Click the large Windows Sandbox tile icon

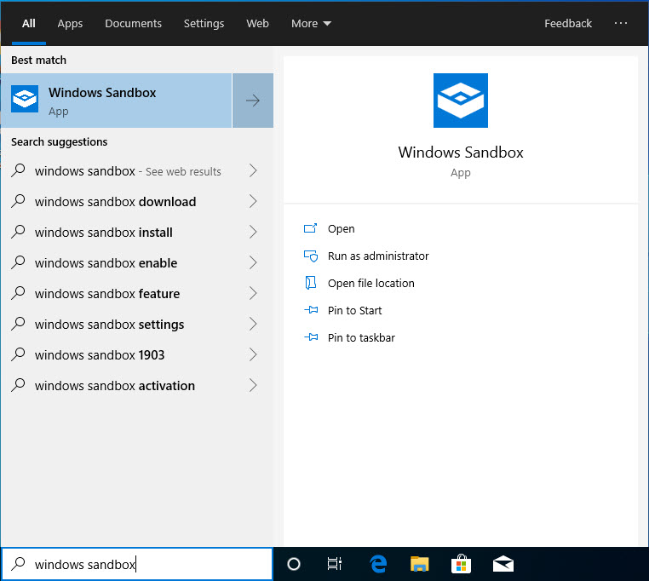pyautogui.click(x=461, y=101)
